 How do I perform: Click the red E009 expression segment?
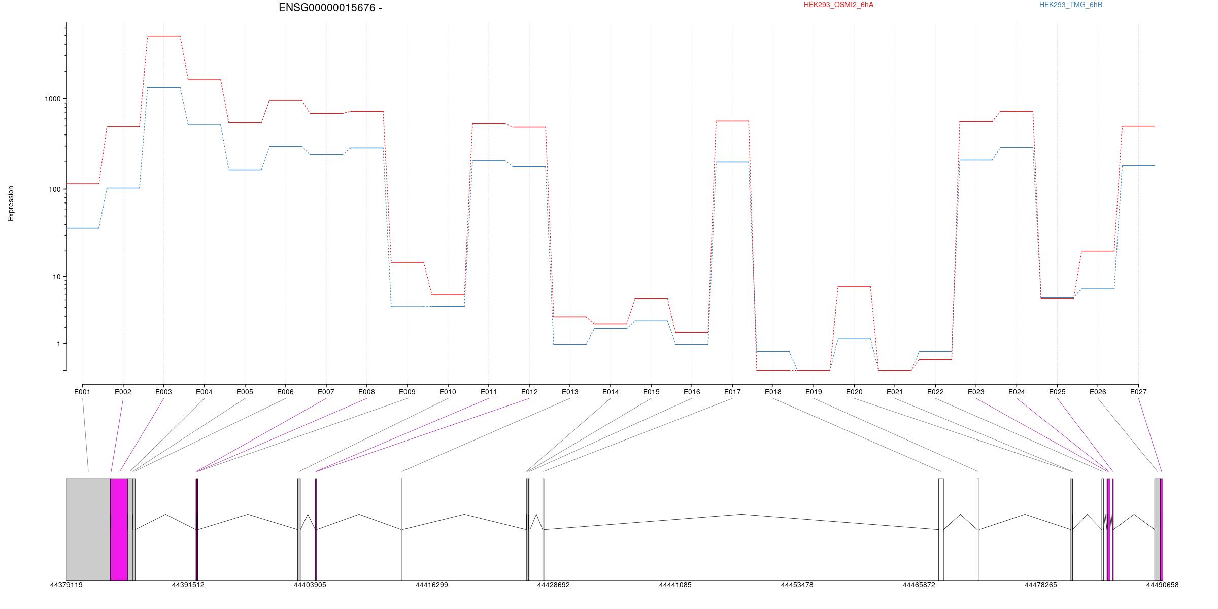click(x=407, y=262)
